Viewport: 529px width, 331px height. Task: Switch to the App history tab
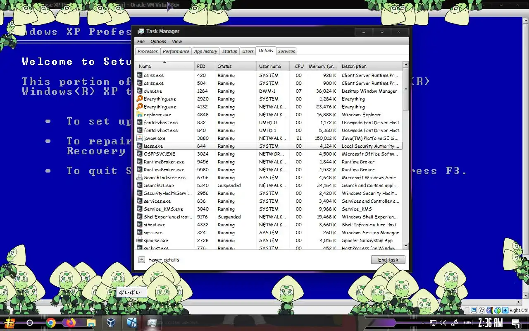click(205, 51)
